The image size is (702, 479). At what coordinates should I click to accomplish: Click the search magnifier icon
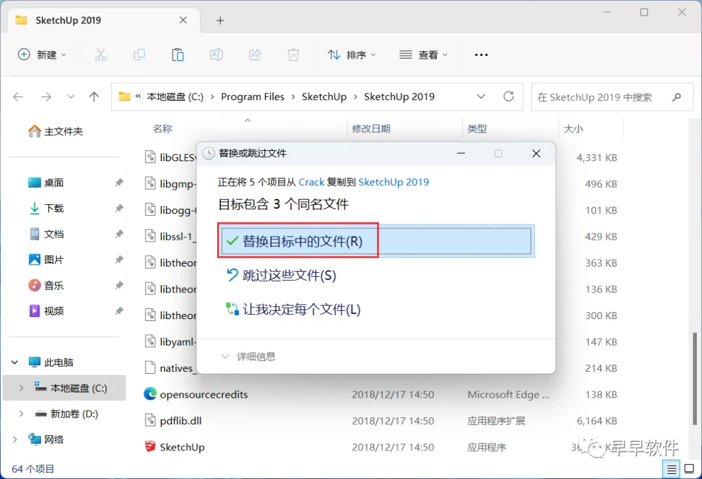point(677,97)
